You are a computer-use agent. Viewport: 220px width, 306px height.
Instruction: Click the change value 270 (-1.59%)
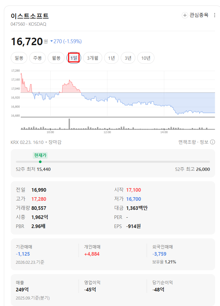coord(67,41)
